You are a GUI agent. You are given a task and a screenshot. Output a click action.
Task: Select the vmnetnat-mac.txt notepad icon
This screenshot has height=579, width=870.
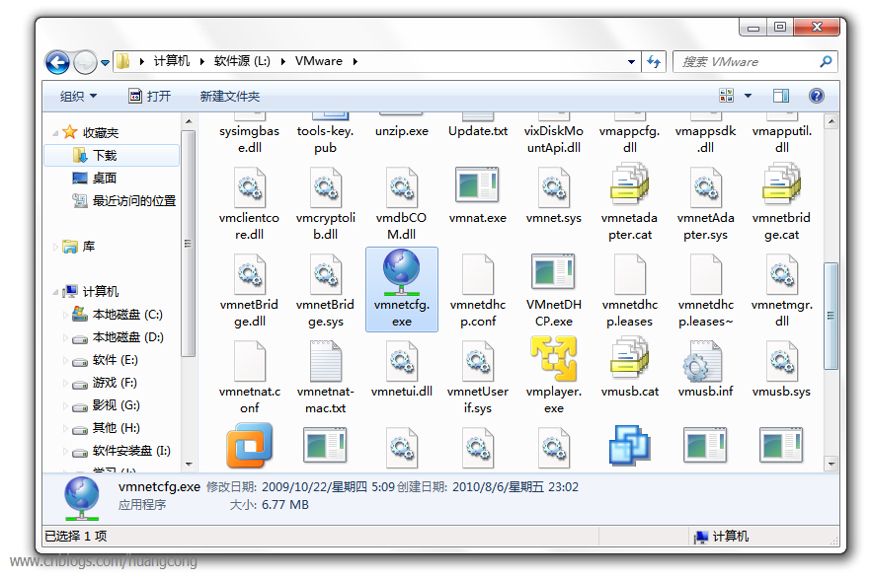pos(326,361)
